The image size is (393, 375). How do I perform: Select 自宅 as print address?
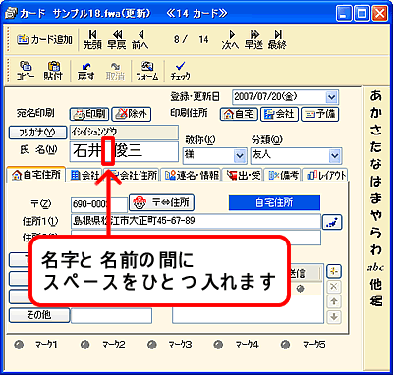239,114
